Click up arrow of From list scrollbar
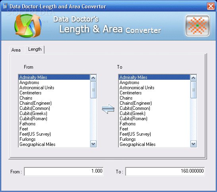Screen dimensions: 217x192 point(93,78)
